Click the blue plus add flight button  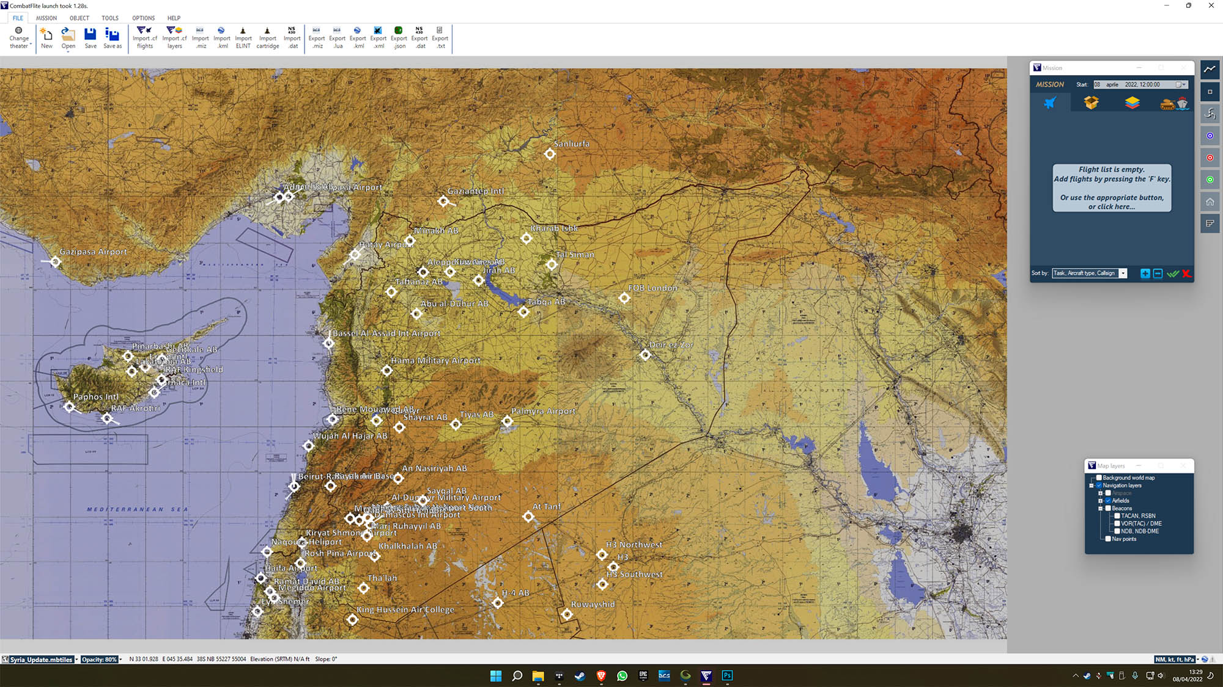(x=1145, y=274)
